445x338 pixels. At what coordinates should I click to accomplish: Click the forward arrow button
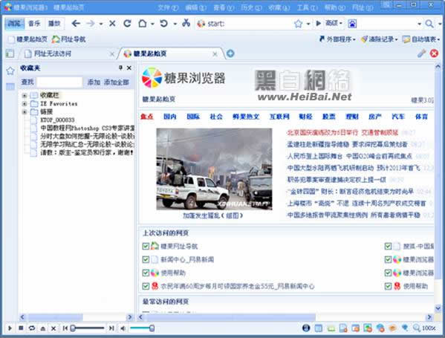91,23
